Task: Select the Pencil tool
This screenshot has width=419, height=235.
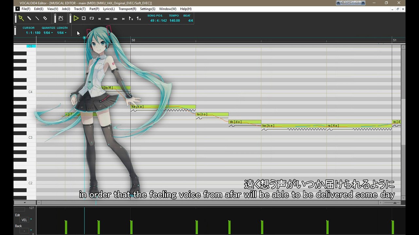Action: click(x=29, y=18)
